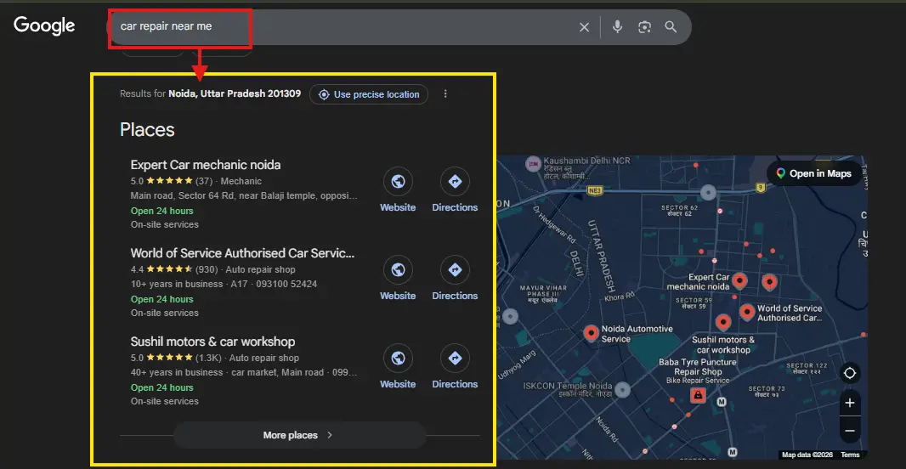Open Expert Car mechanic noida listing
The height and width of the screenshot is (469, 906).
(206, 165)
